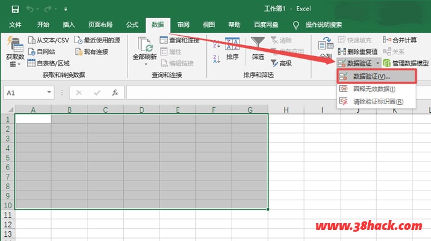Select column D header
This screenshot has height=241, width=431.
(x=142, y=110)
